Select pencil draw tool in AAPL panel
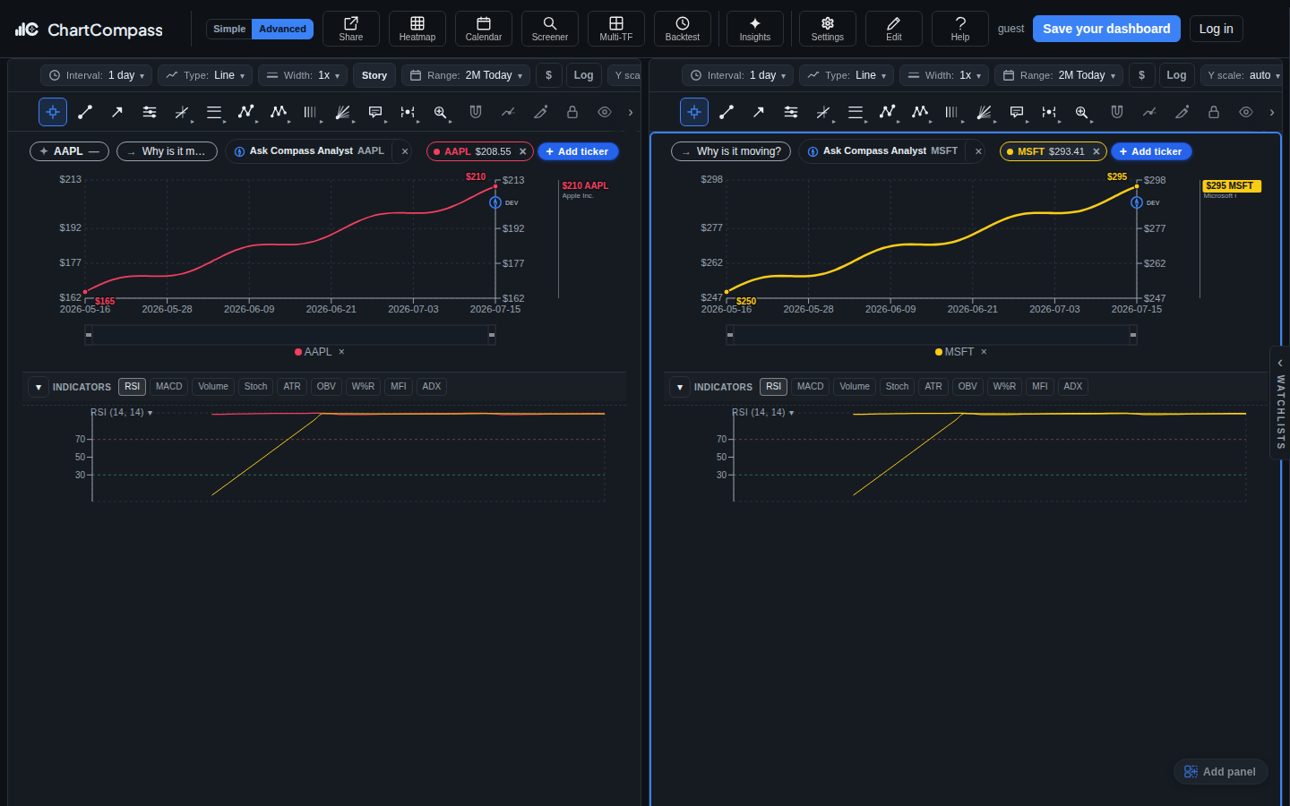1290x806 pixels. (x=540, y=112)
